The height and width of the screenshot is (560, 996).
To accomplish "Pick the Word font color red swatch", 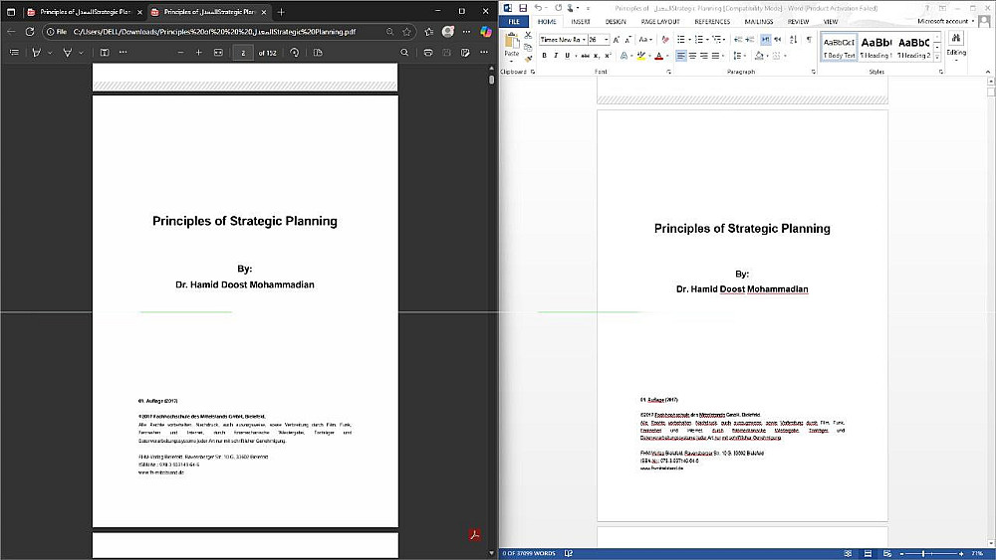I will click(x=658, y=56).
